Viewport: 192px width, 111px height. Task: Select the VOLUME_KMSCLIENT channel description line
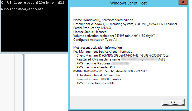pos(125,24)
